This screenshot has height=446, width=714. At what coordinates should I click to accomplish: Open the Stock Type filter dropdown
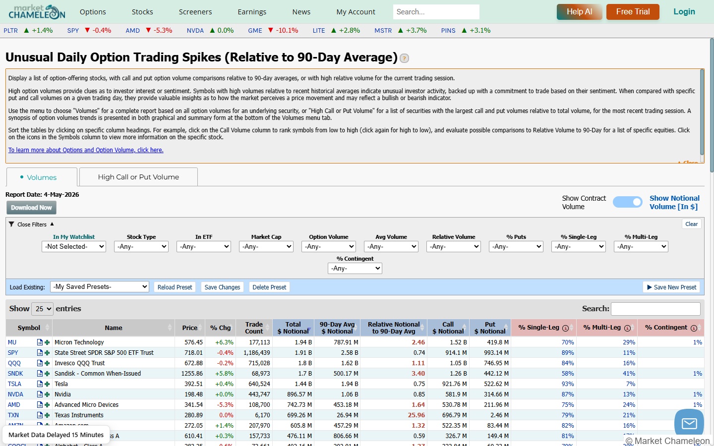(x=141, y=246)
